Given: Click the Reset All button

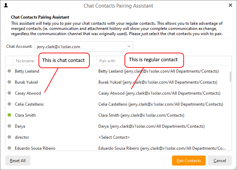Looking at the screenshot, I should coord(18,160).
